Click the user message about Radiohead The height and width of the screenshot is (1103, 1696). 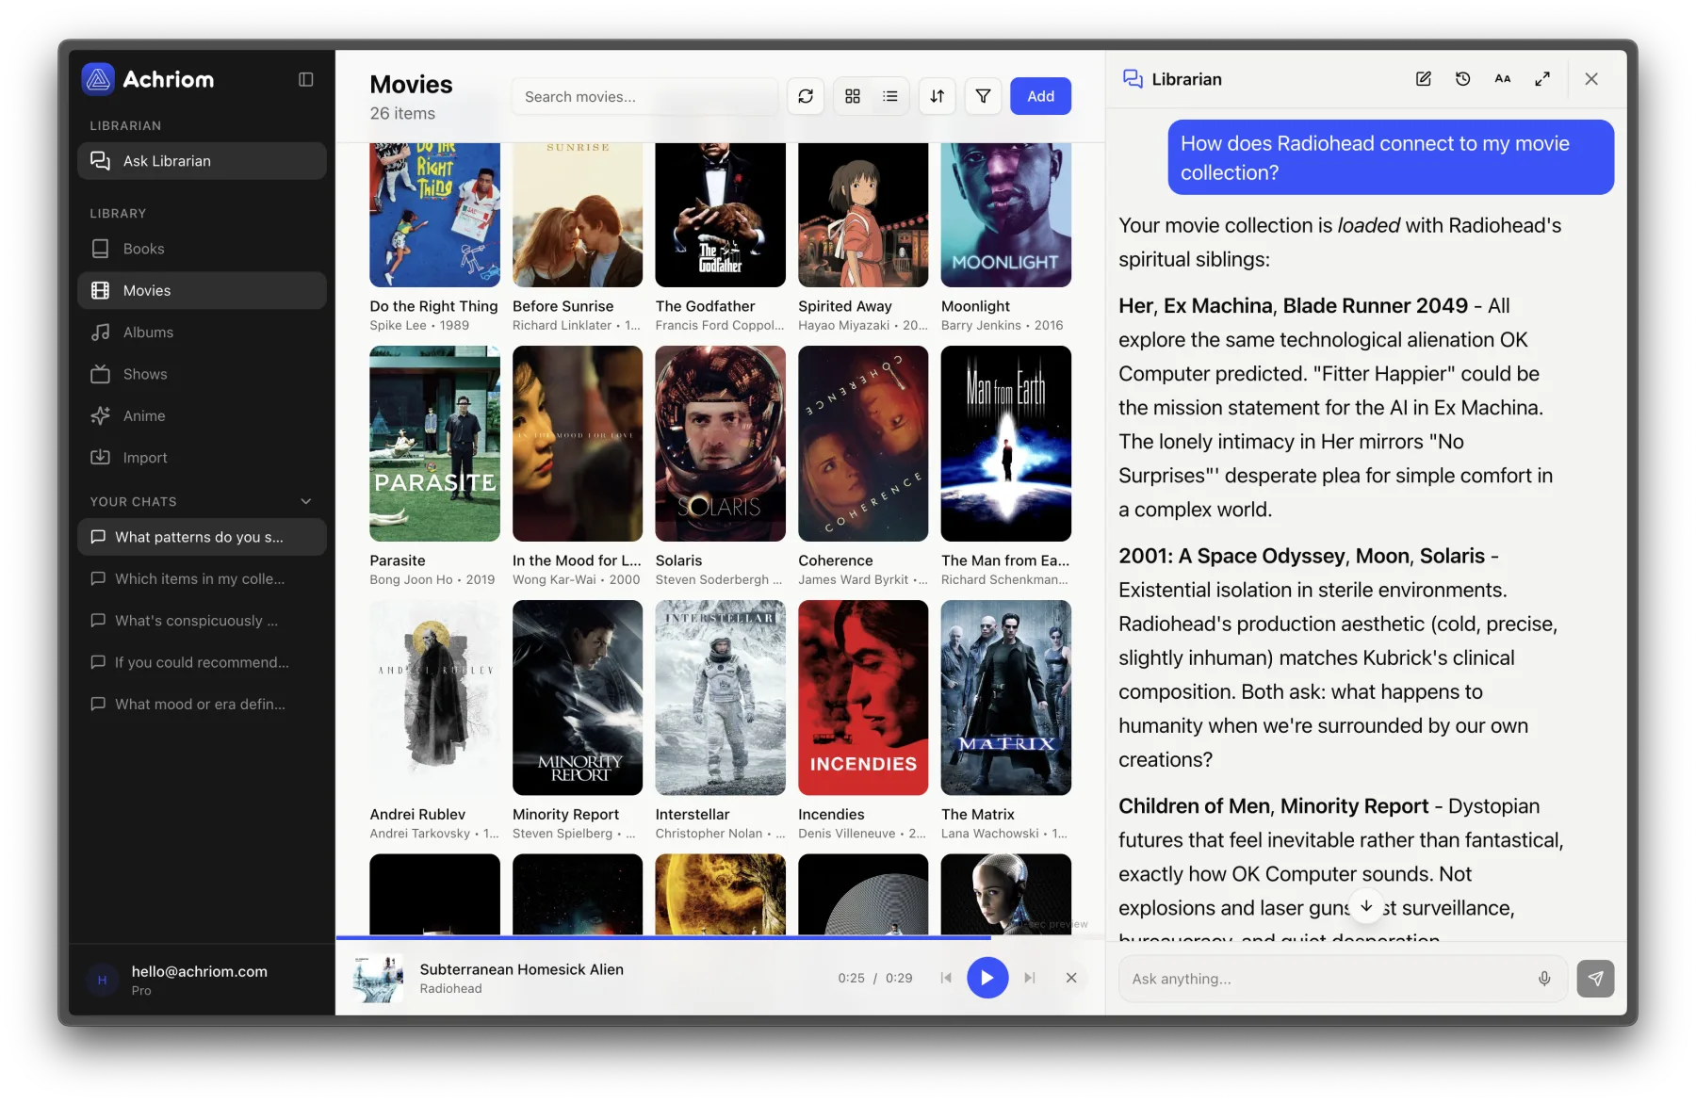[1391, 157]
